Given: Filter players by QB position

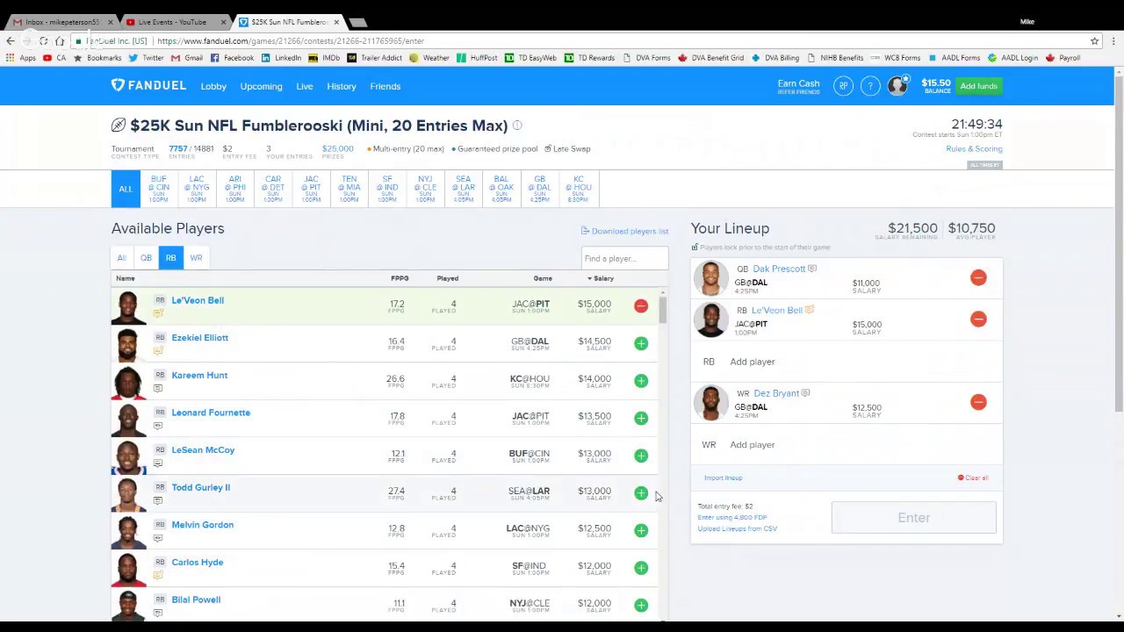Looking at the screenshot, I should point(146,257).
